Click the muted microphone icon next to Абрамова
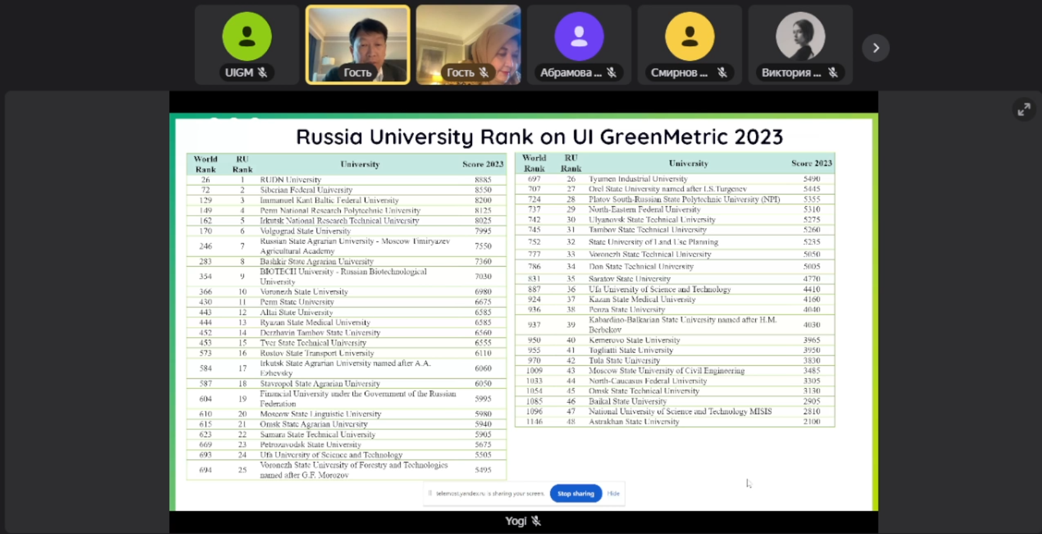 pos(612,73)
